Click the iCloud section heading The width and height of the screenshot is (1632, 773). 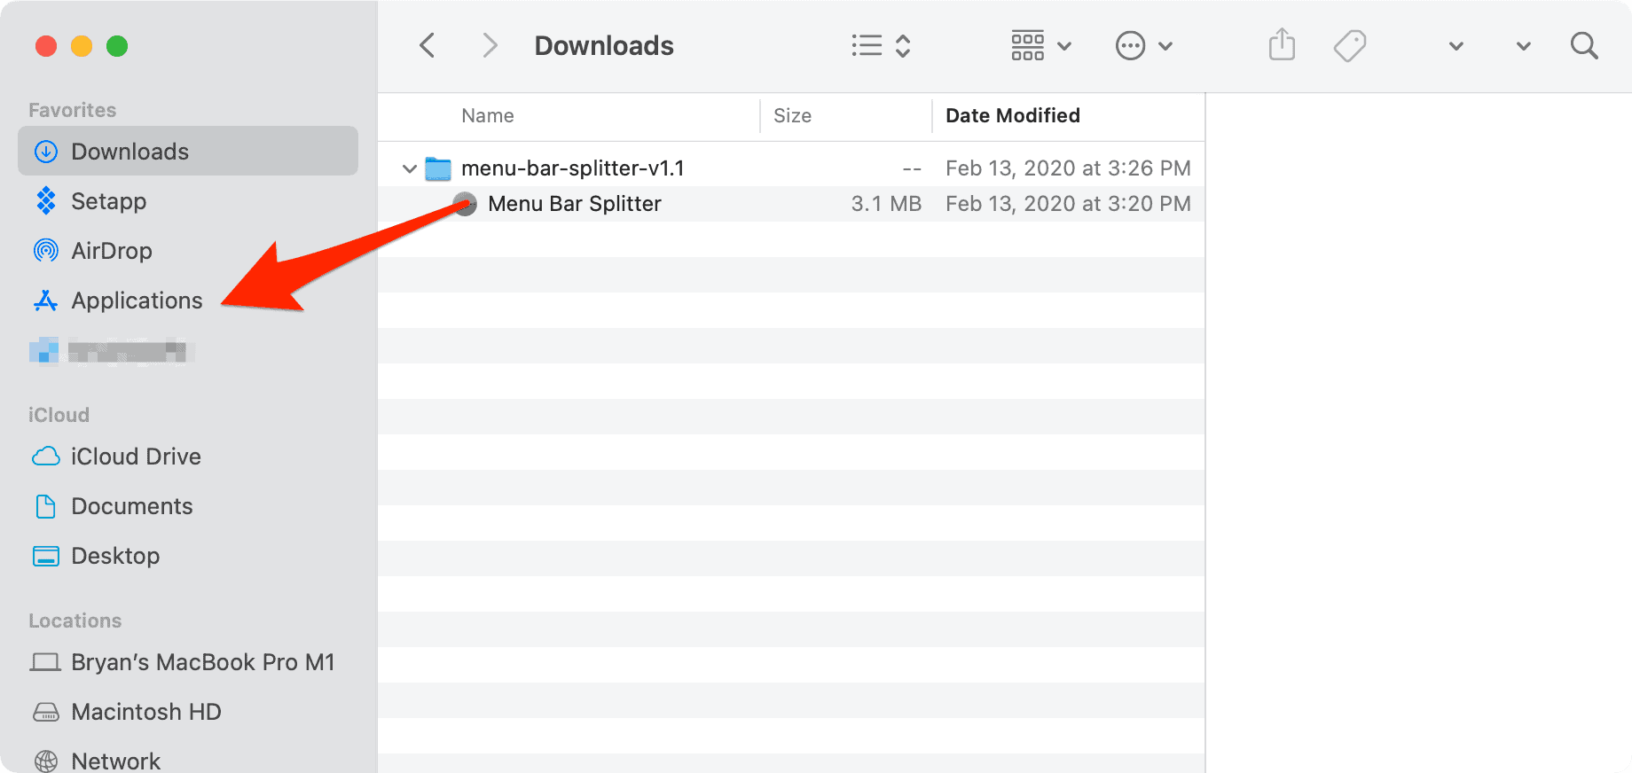59,415
